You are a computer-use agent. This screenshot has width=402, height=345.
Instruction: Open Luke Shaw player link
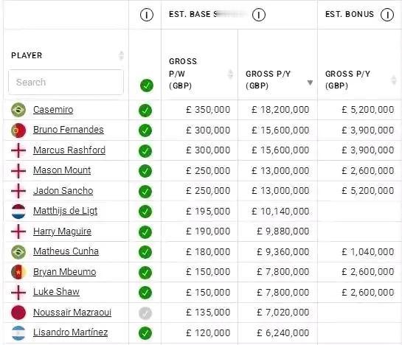pyautogui.click(x=56, y=292)
